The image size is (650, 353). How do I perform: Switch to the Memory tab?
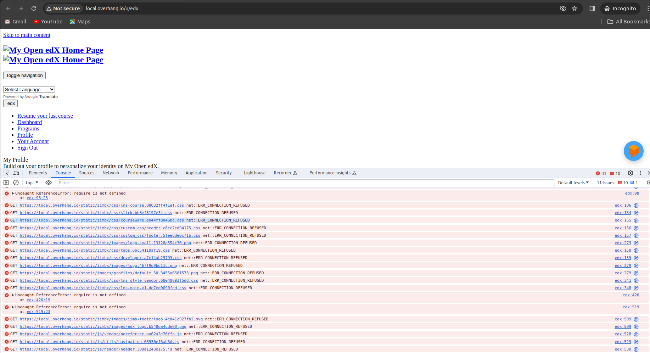pyautogui.click(x=169, y=173)
